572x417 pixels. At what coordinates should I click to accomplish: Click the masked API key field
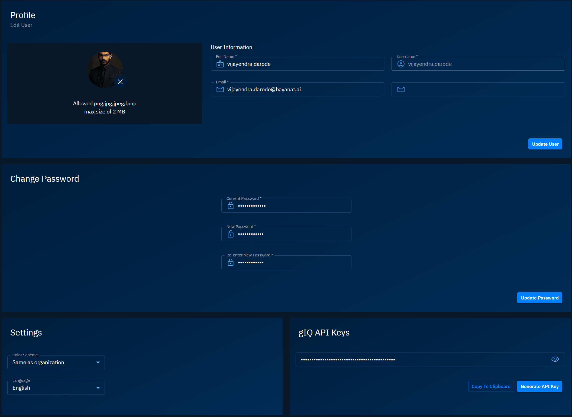point(406,359)
